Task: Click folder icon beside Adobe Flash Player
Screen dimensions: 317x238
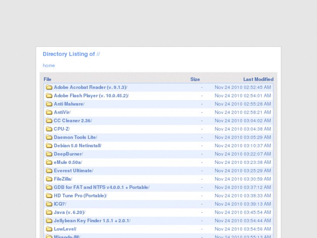Action: [x=49, y=96]
